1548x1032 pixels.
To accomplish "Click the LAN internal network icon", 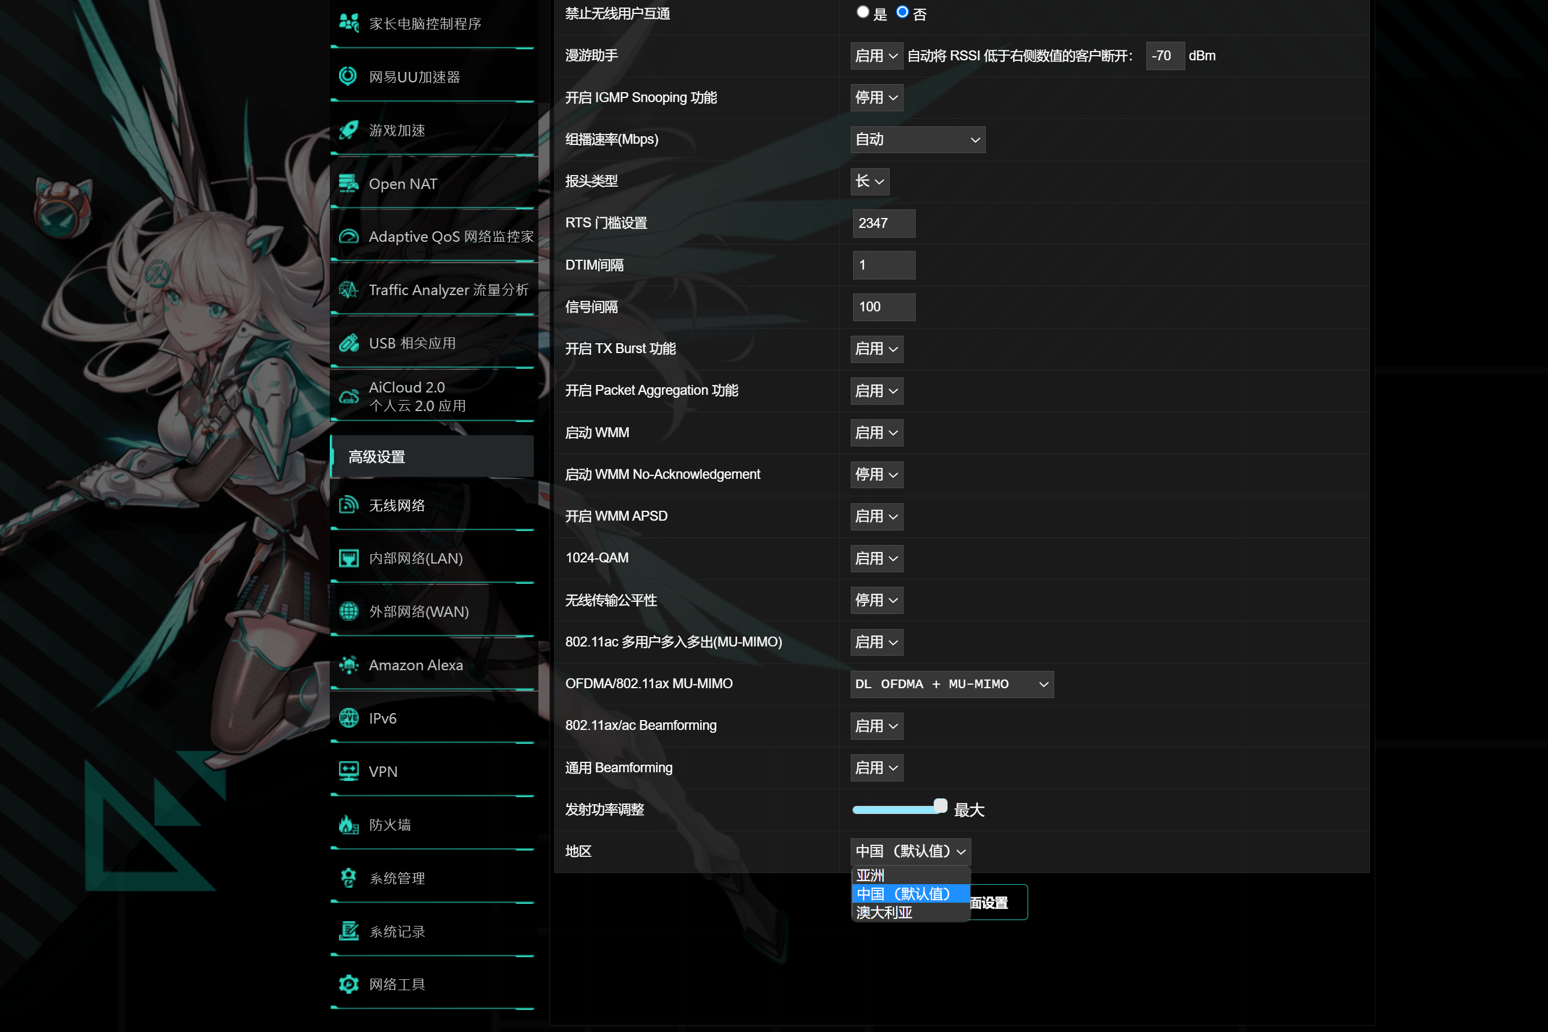I will (x=349, y=558).
